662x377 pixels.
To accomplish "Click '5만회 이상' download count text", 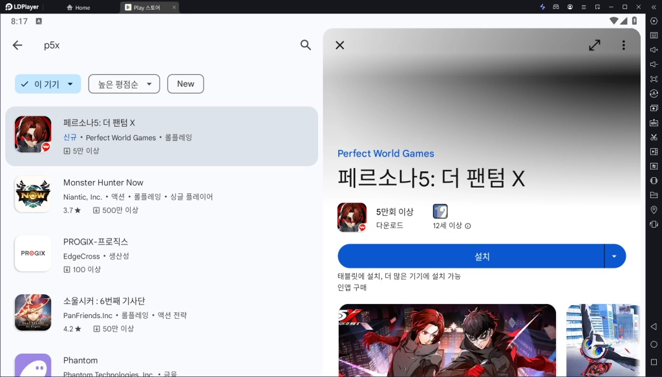I will (x=395, y=211).
